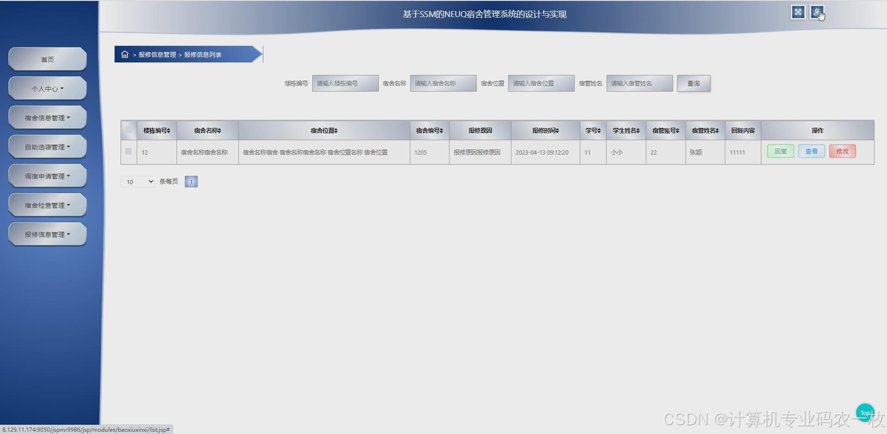Screen dimensions: 887x434
Task: Sort the table by 宿舍名称 column arrows
Action: pos(220,130)
